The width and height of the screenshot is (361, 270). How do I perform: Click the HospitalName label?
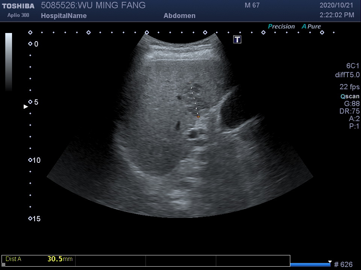click(x=64, y=16)
